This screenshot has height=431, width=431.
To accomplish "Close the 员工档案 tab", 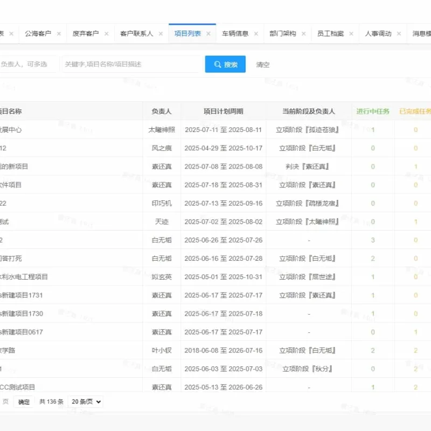I will [x=351, y=33].
